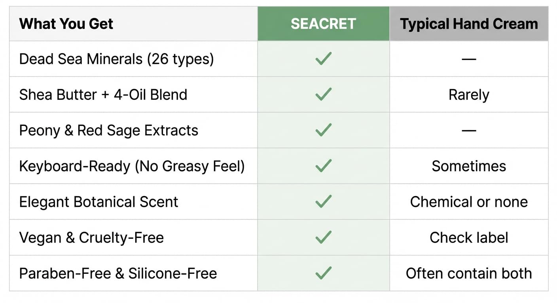Select the Peony & Red Sage checkmark
The width and height of the screenshot is (557, 303).
[323, 131]
